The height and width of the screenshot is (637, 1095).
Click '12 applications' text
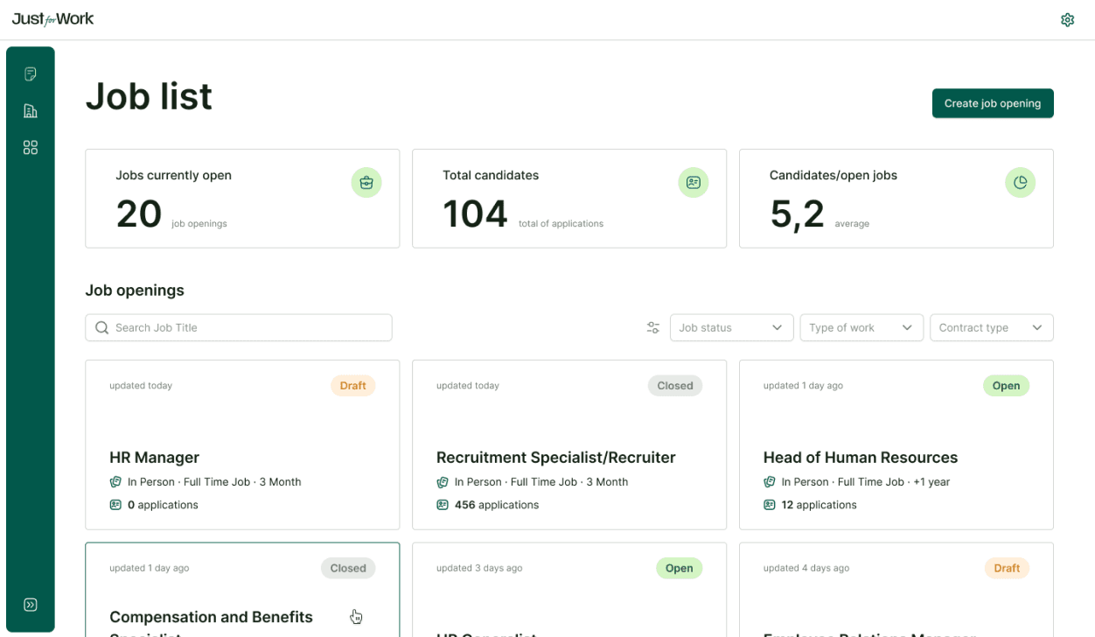point(820,505)
